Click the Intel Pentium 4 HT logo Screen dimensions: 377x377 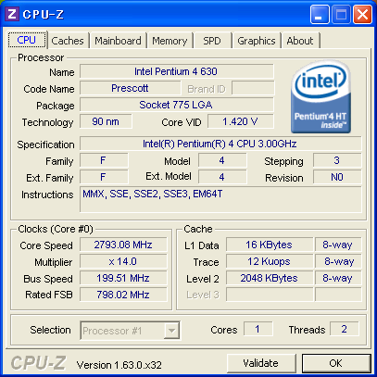(x=320, y=96)
